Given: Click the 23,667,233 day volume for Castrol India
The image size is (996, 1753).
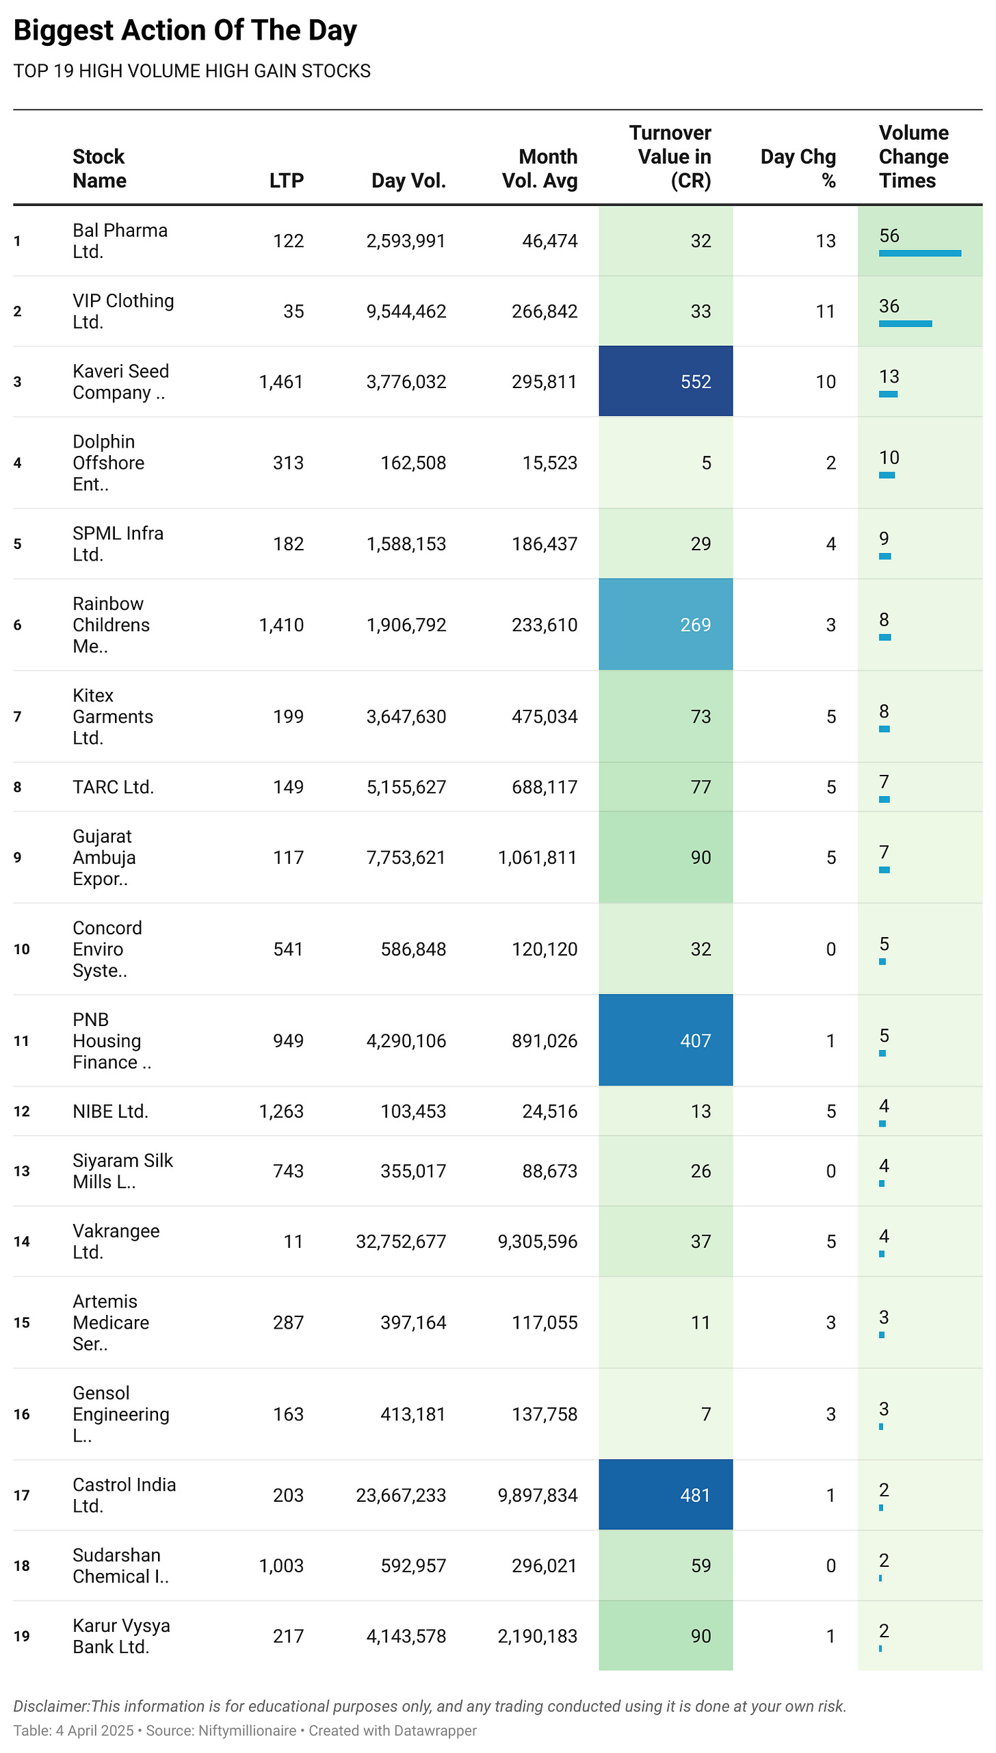Looking at the screenshot, I should click(401, 1496).
